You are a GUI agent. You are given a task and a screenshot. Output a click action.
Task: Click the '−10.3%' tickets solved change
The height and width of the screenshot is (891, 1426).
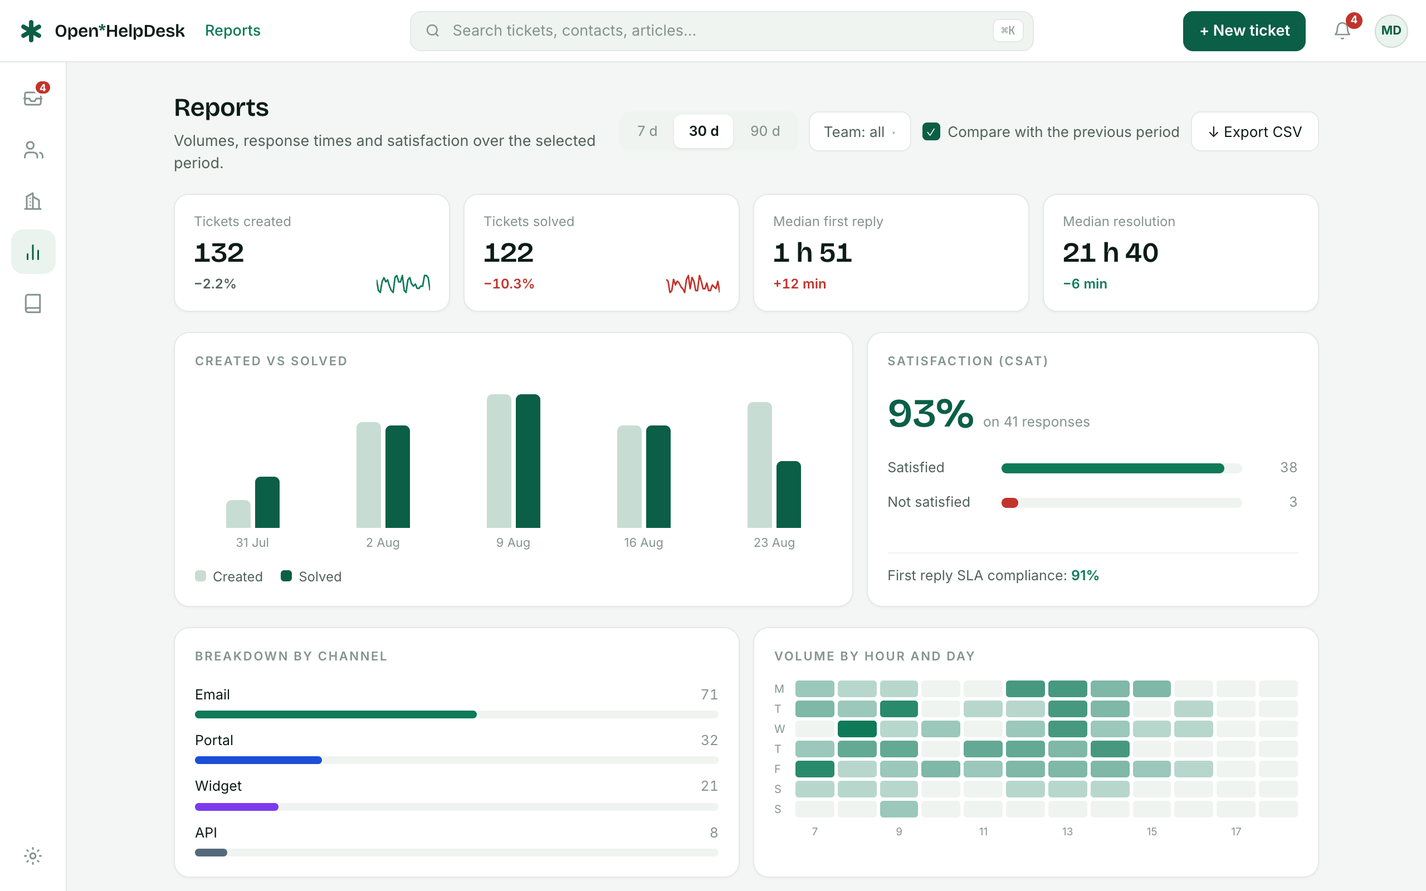tap(509, 284)
